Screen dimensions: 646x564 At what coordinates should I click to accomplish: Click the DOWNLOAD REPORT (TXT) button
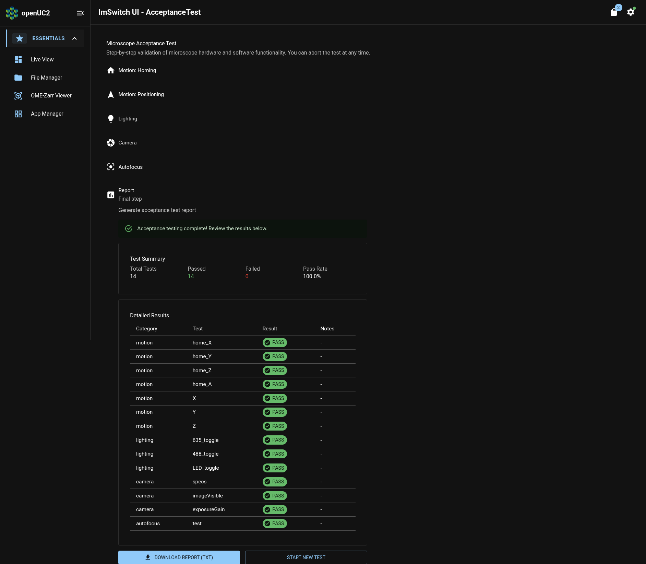click(179, 557)
